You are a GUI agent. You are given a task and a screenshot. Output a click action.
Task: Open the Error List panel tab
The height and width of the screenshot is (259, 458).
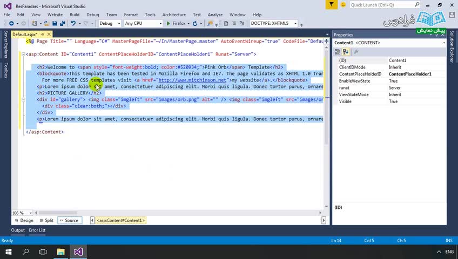(x=37, y=230)
